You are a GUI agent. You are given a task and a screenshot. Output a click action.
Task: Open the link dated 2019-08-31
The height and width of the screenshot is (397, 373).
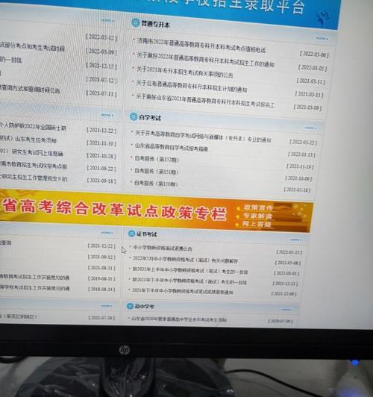coord(34,278)
